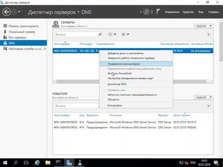Click the servers Фильтр input field
Screen dimensions: 223x167
pos(76,34)
